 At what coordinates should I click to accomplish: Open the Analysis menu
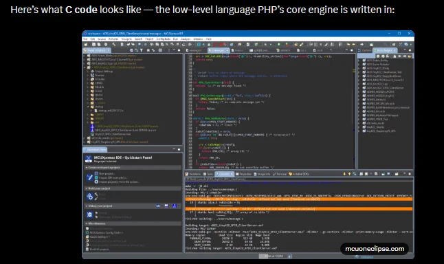(x=186, y=39)
